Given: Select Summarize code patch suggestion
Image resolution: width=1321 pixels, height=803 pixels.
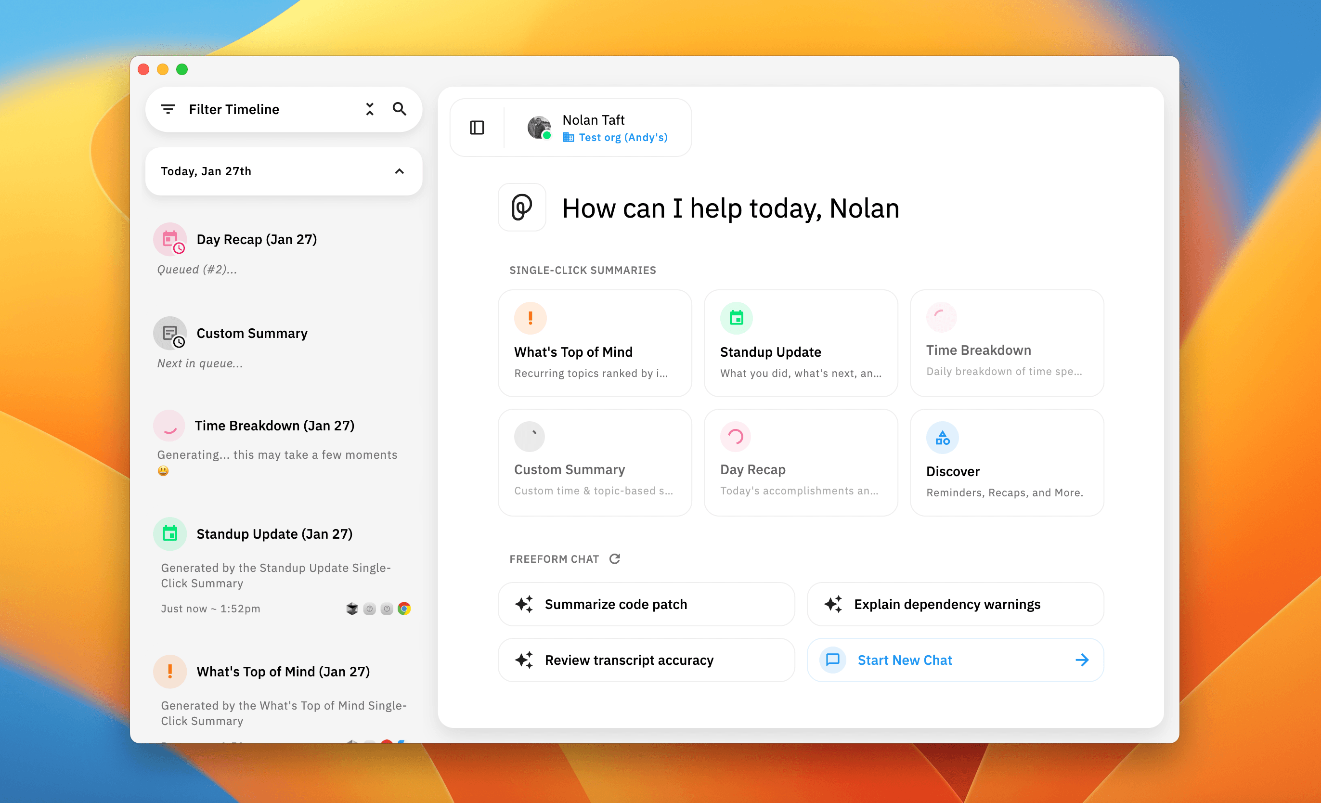Looking at the screenshot, I should coord(646,604).
